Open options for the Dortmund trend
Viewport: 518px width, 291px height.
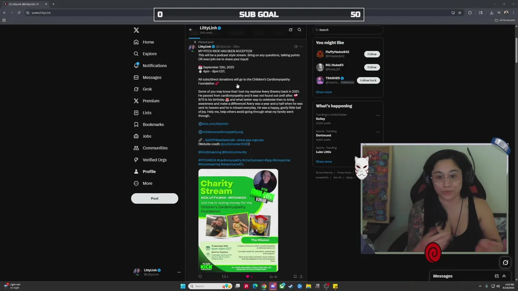point(378,132)
